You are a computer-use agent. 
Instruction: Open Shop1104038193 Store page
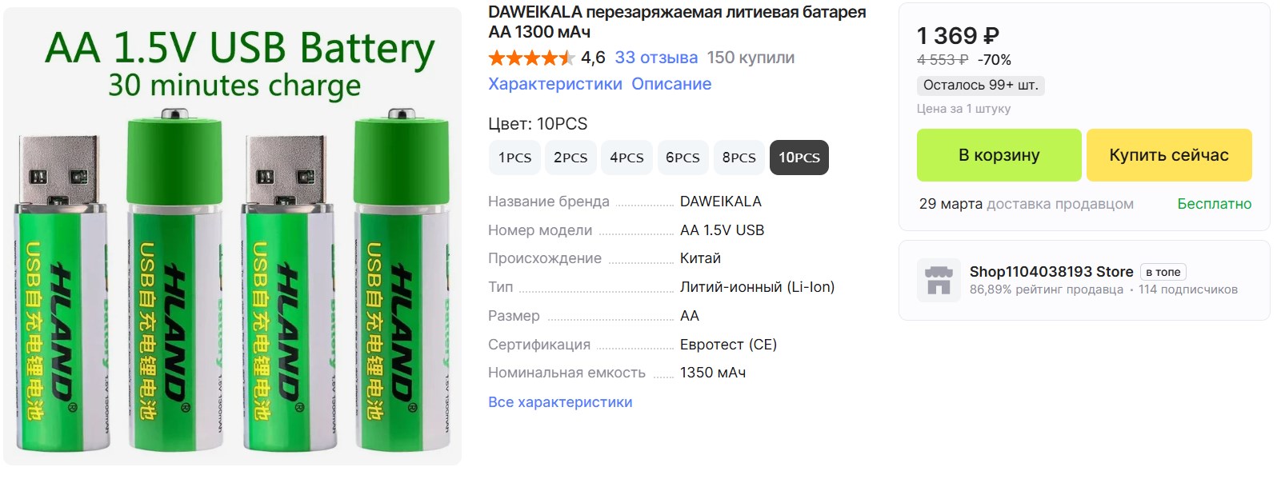pyautogui.click(x=1051, y=272)
